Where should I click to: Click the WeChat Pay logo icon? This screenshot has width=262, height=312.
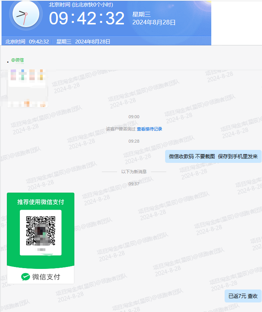[26, 277]
